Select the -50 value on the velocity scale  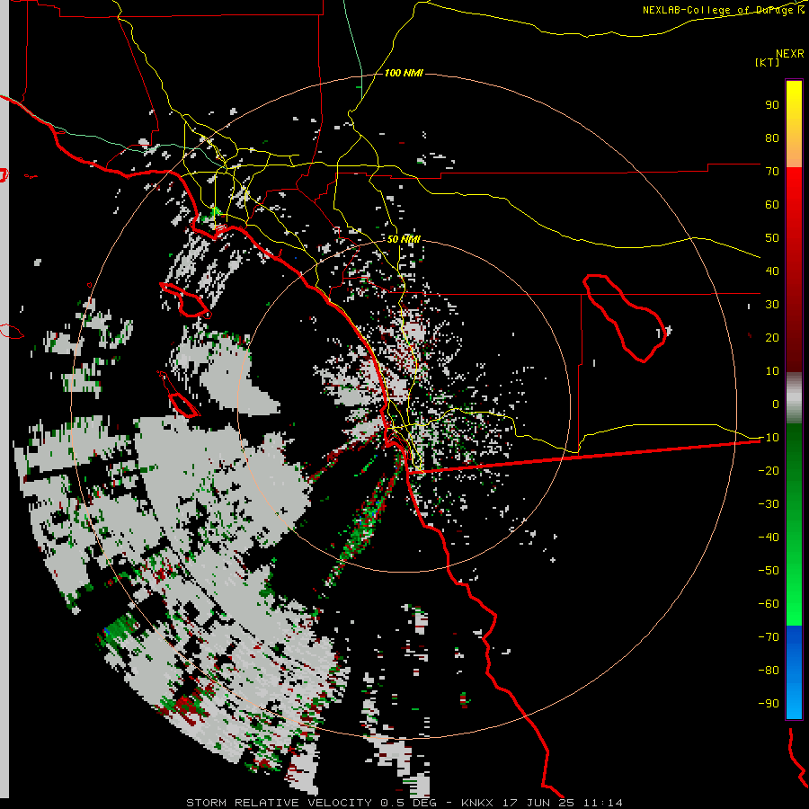pos(769,571)
